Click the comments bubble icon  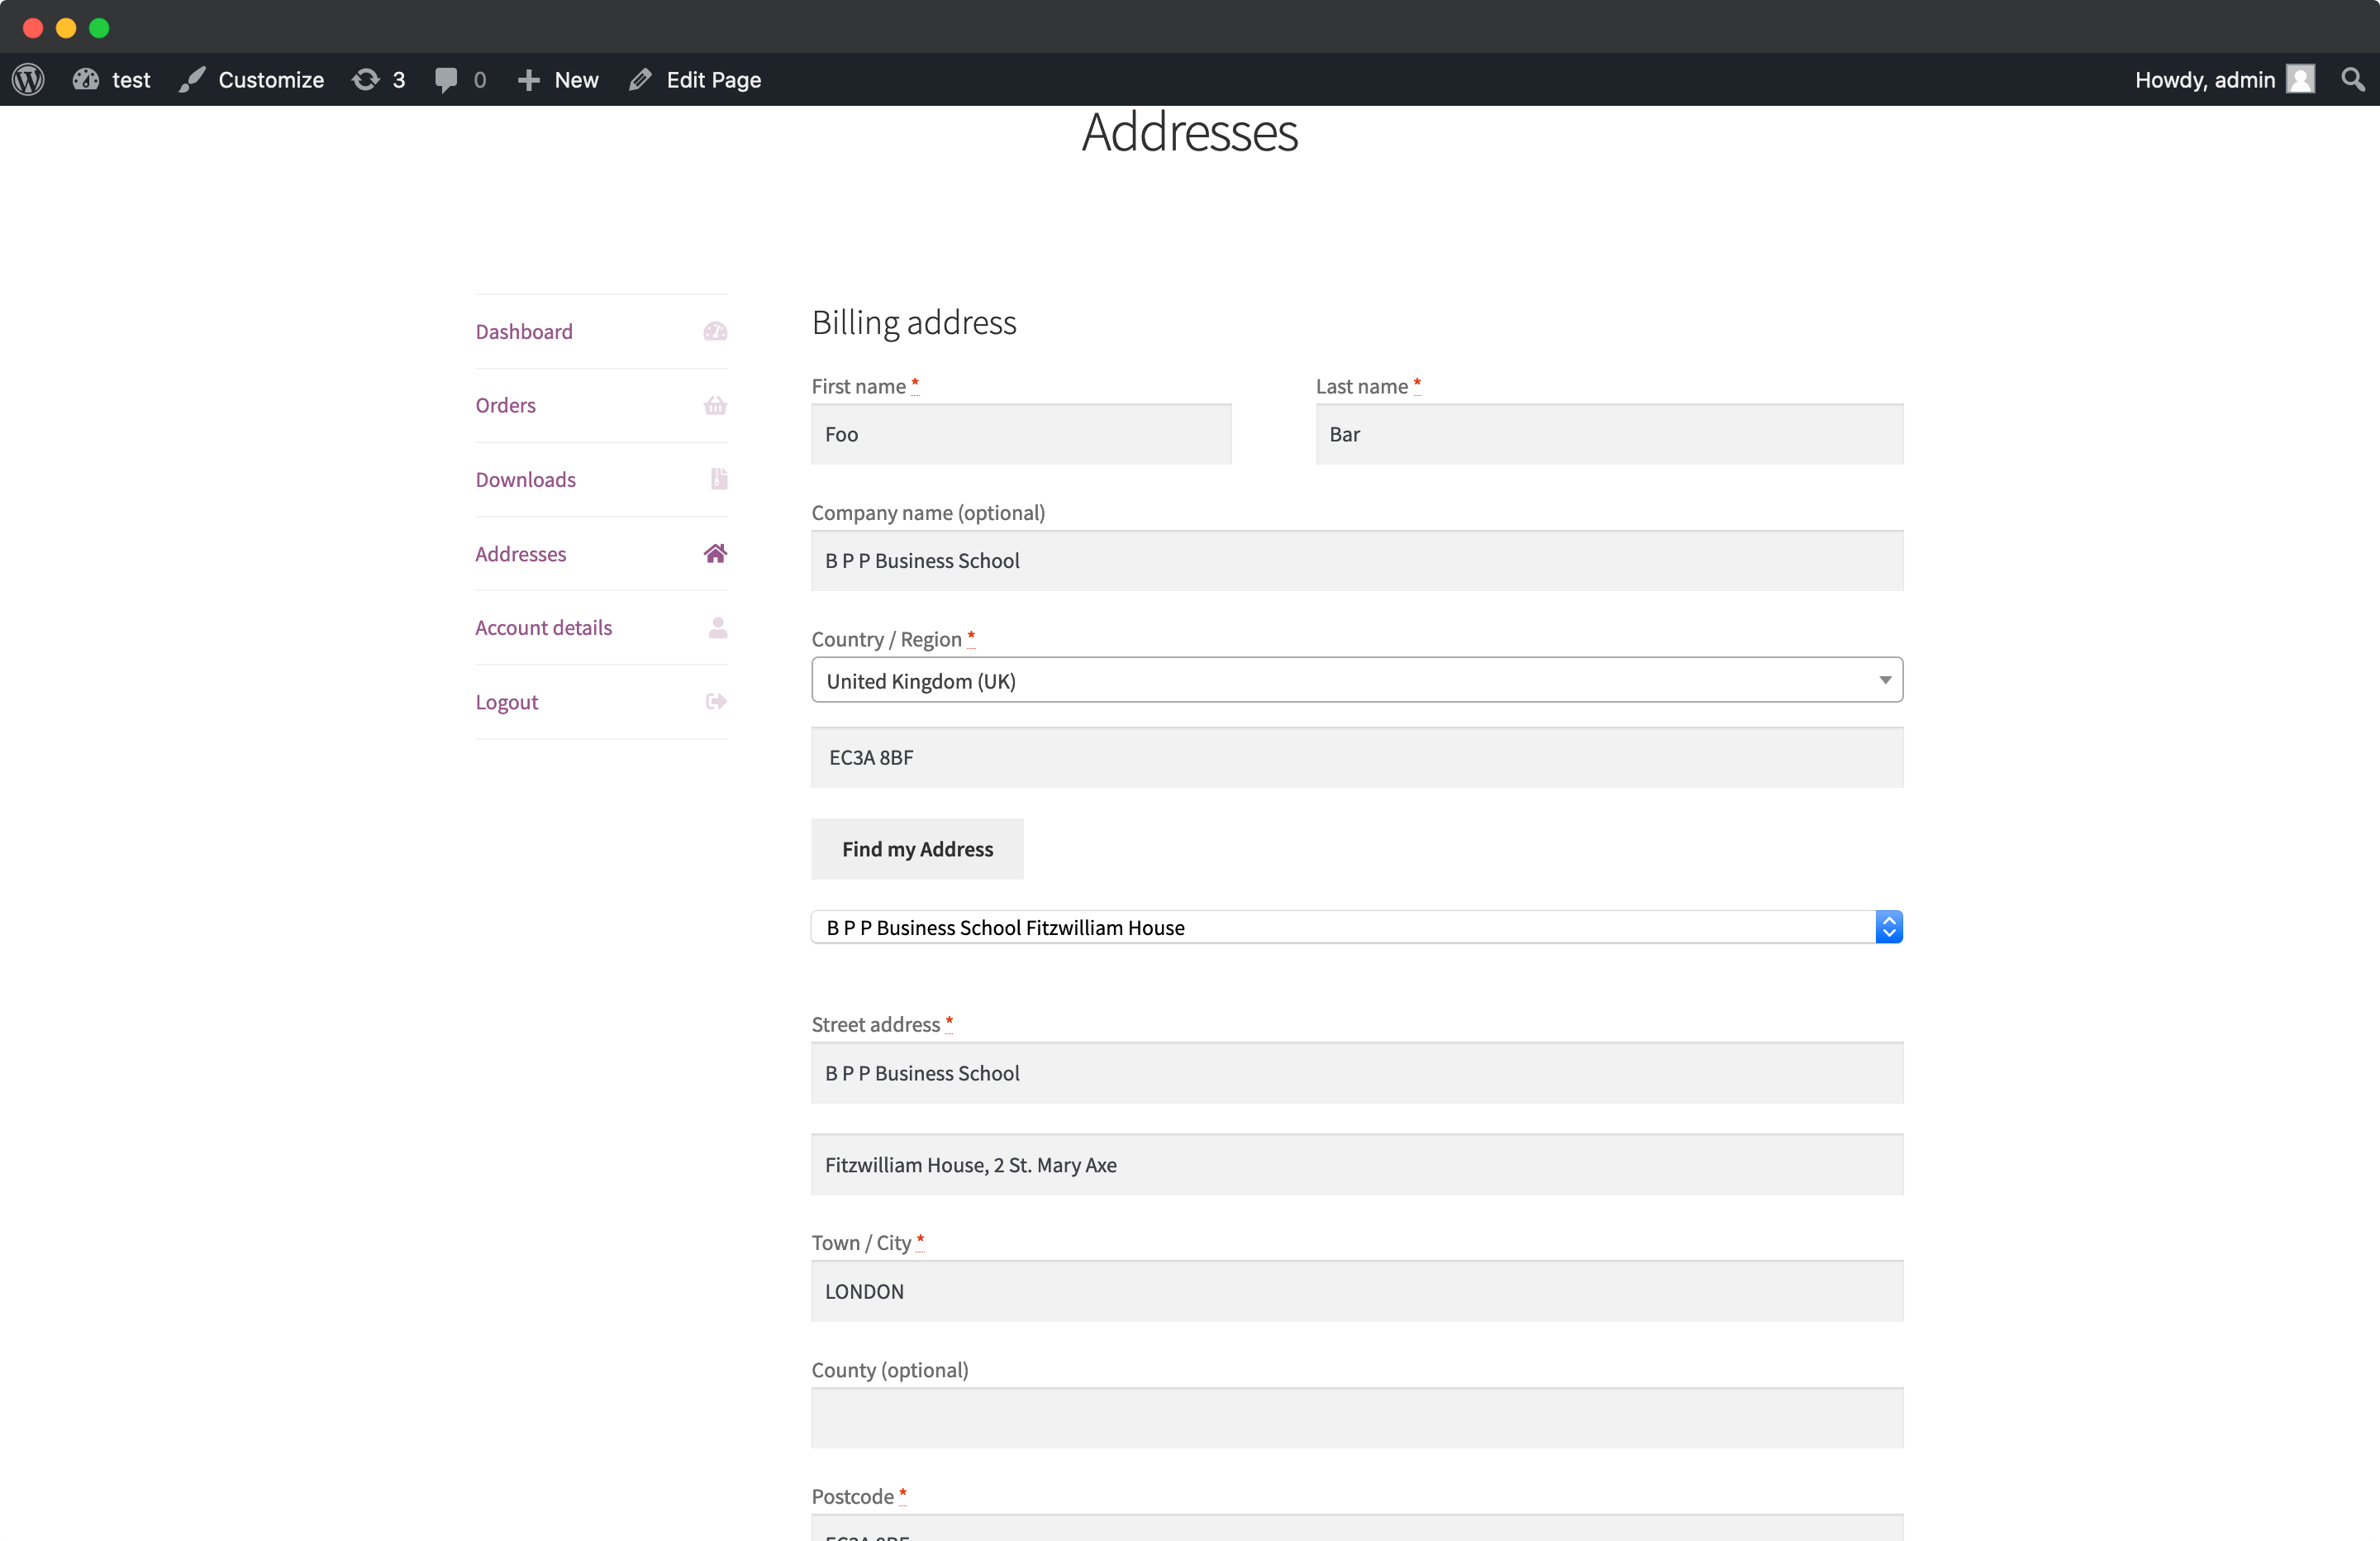point(447,79)
